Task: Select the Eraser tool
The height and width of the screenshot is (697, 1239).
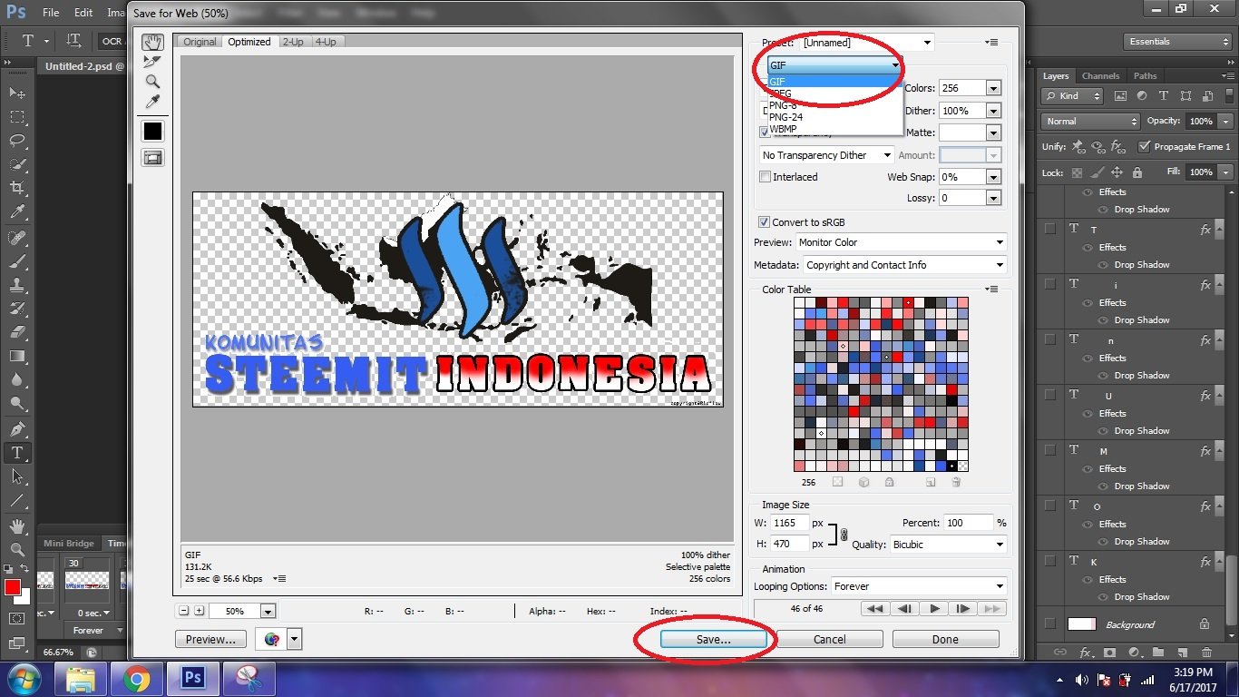Action: [17, 333]
